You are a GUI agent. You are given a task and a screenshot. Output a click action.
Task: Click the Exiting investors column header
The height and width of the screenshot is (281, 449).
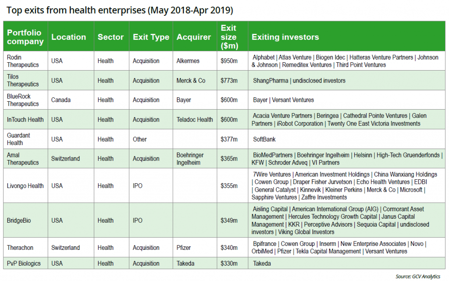285,37
